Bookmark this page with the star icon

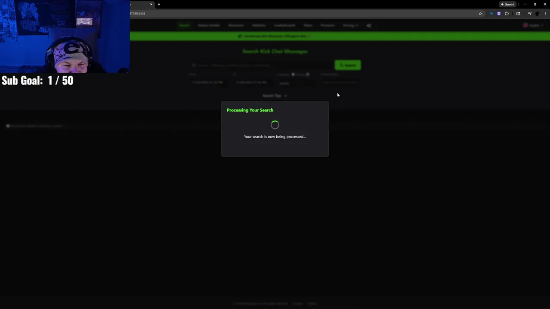point(480,14)
